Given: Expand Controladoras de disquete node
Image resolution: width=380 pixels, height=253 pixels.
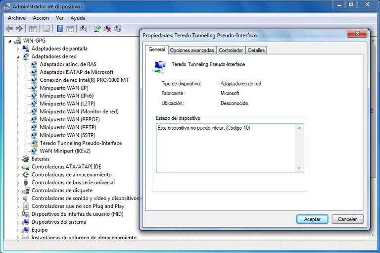Looking at the screenshot, I should pos(18,191).
